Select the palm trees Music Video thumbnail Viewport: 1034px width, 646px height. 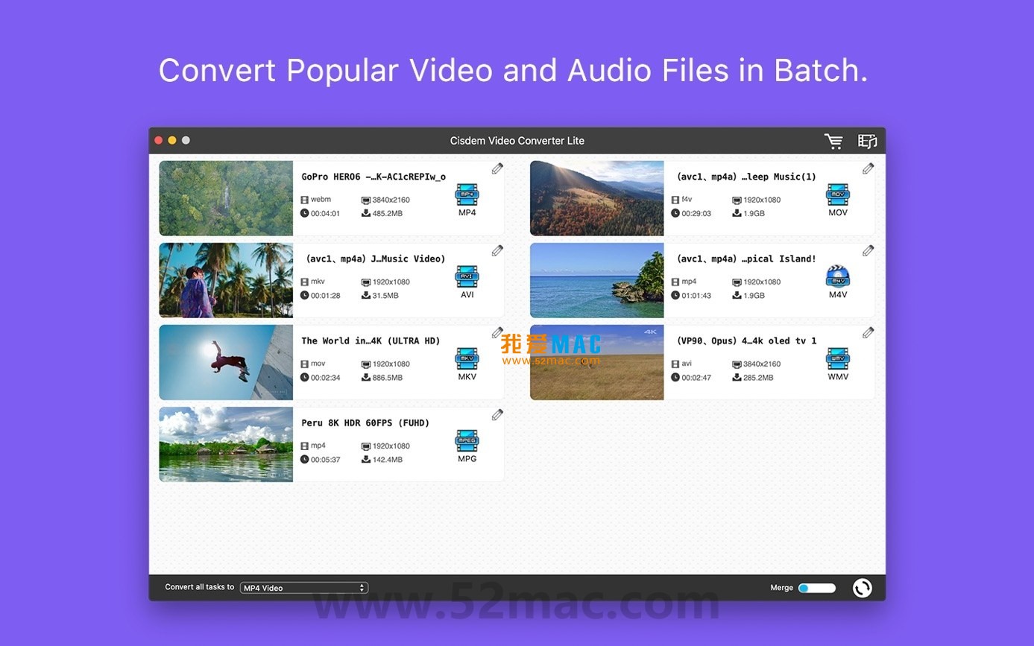click(x=226, y=280)
